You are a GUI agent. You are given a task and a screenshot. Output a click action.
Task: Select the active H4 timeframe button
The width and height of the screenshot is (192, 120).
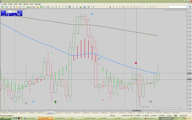pos(144,7)
